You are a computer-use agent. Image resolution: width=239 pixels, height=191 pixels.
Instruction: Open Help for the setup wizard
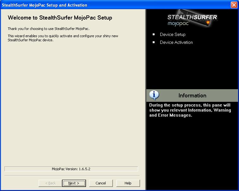click(128, 183)
